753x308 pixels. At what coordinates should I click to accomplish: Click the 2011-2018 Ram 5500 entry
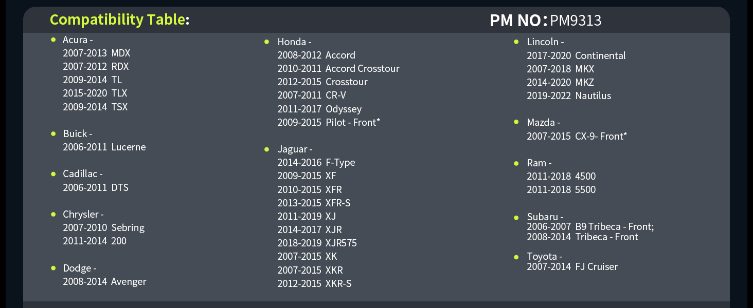pos(561,190)
